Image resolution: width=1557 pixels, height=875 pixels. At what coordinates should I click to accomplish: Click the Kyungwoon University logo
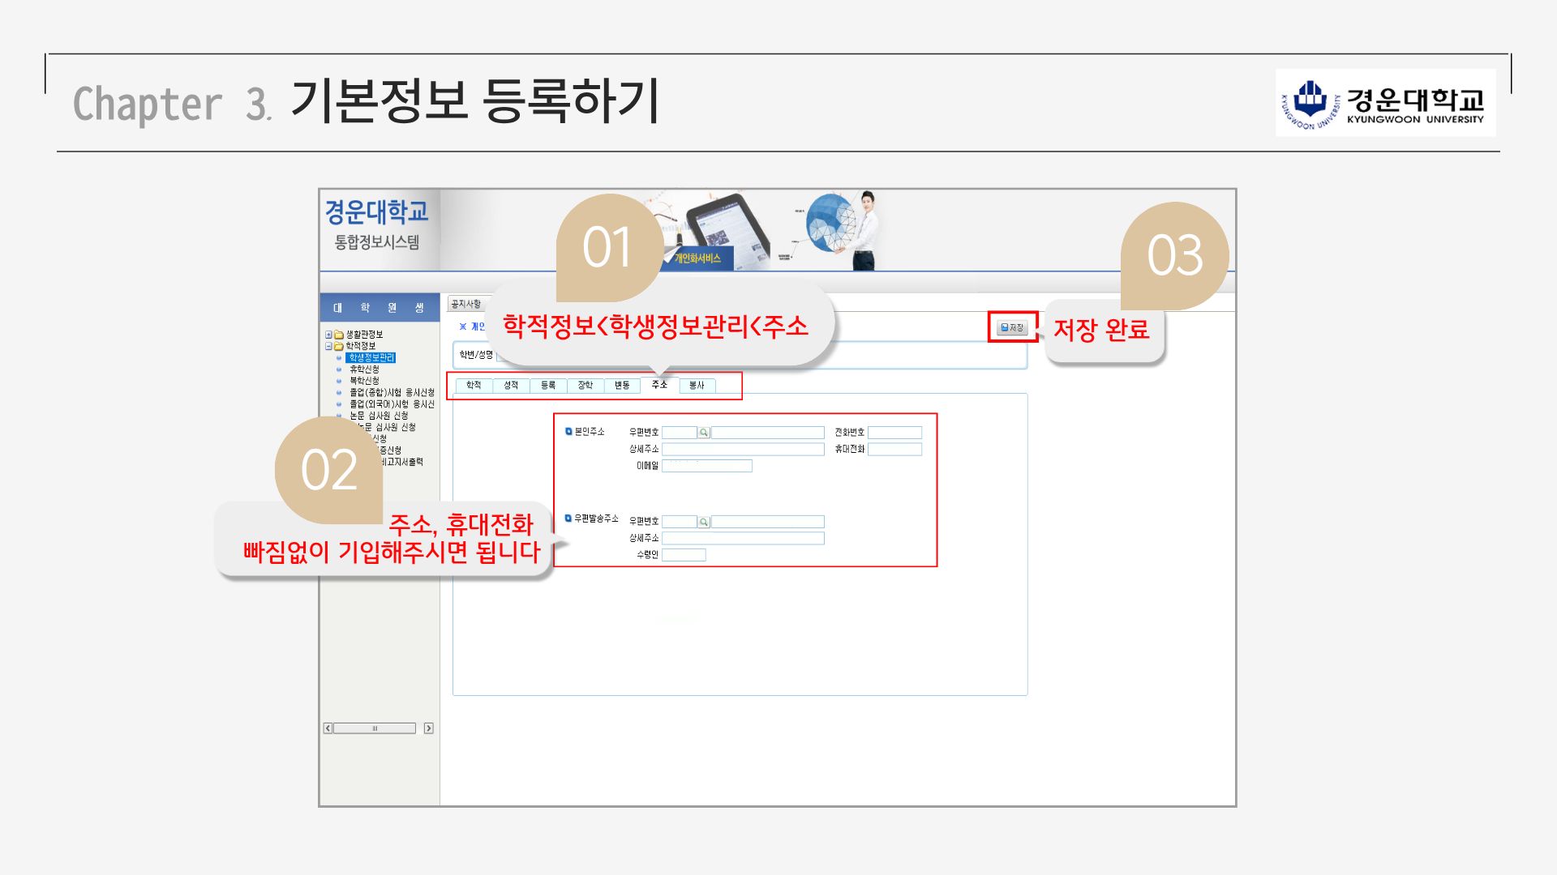click(1385, 103)
